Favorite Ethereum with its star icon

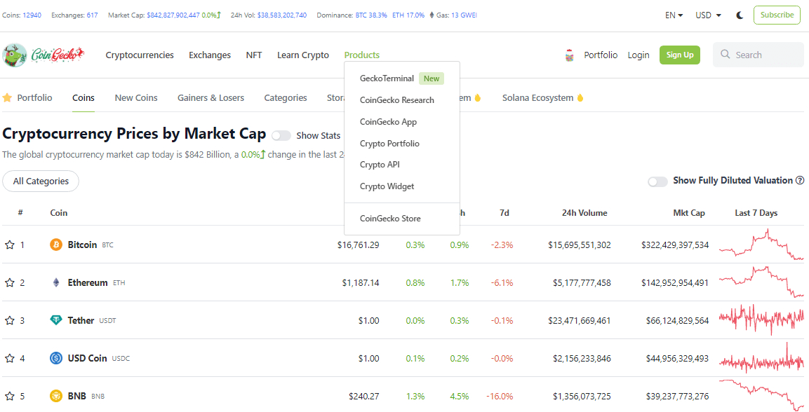[x=9, y=283]
